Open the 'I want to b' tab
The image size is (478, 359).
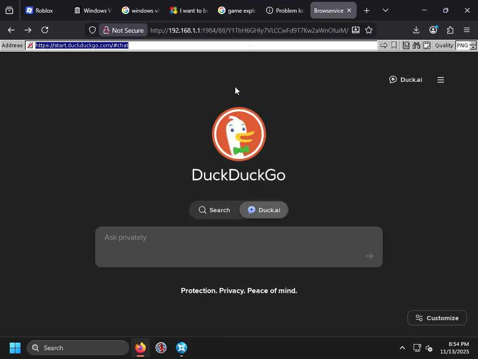pyautogui.click(x=189, y=10)
